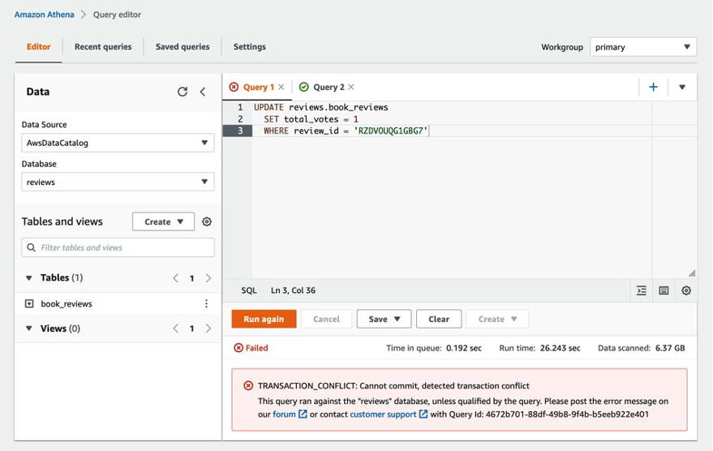Viewport: 713px width, 451px height.
Task: Open the Workgroup primary dropdown
Action: (x=643, y=47)
